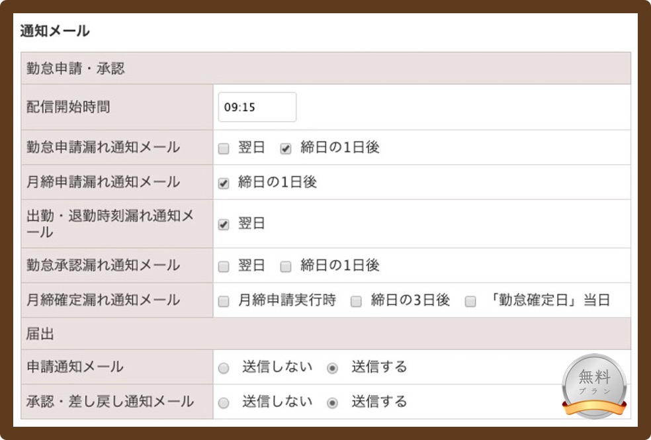Click the 月締確定漏れ通知メール row label
This screenshot has width=651, height=440.
[103, 300]
